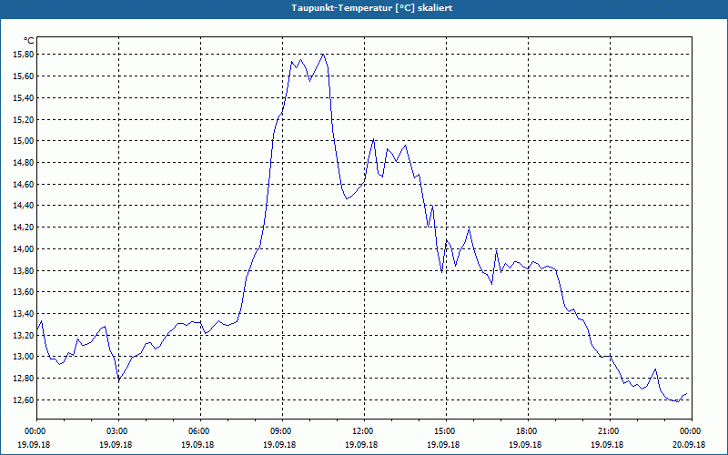Select the 15,80 y-axis label
The width and height of the screenshot is (728, 455).
click(24, 55)
